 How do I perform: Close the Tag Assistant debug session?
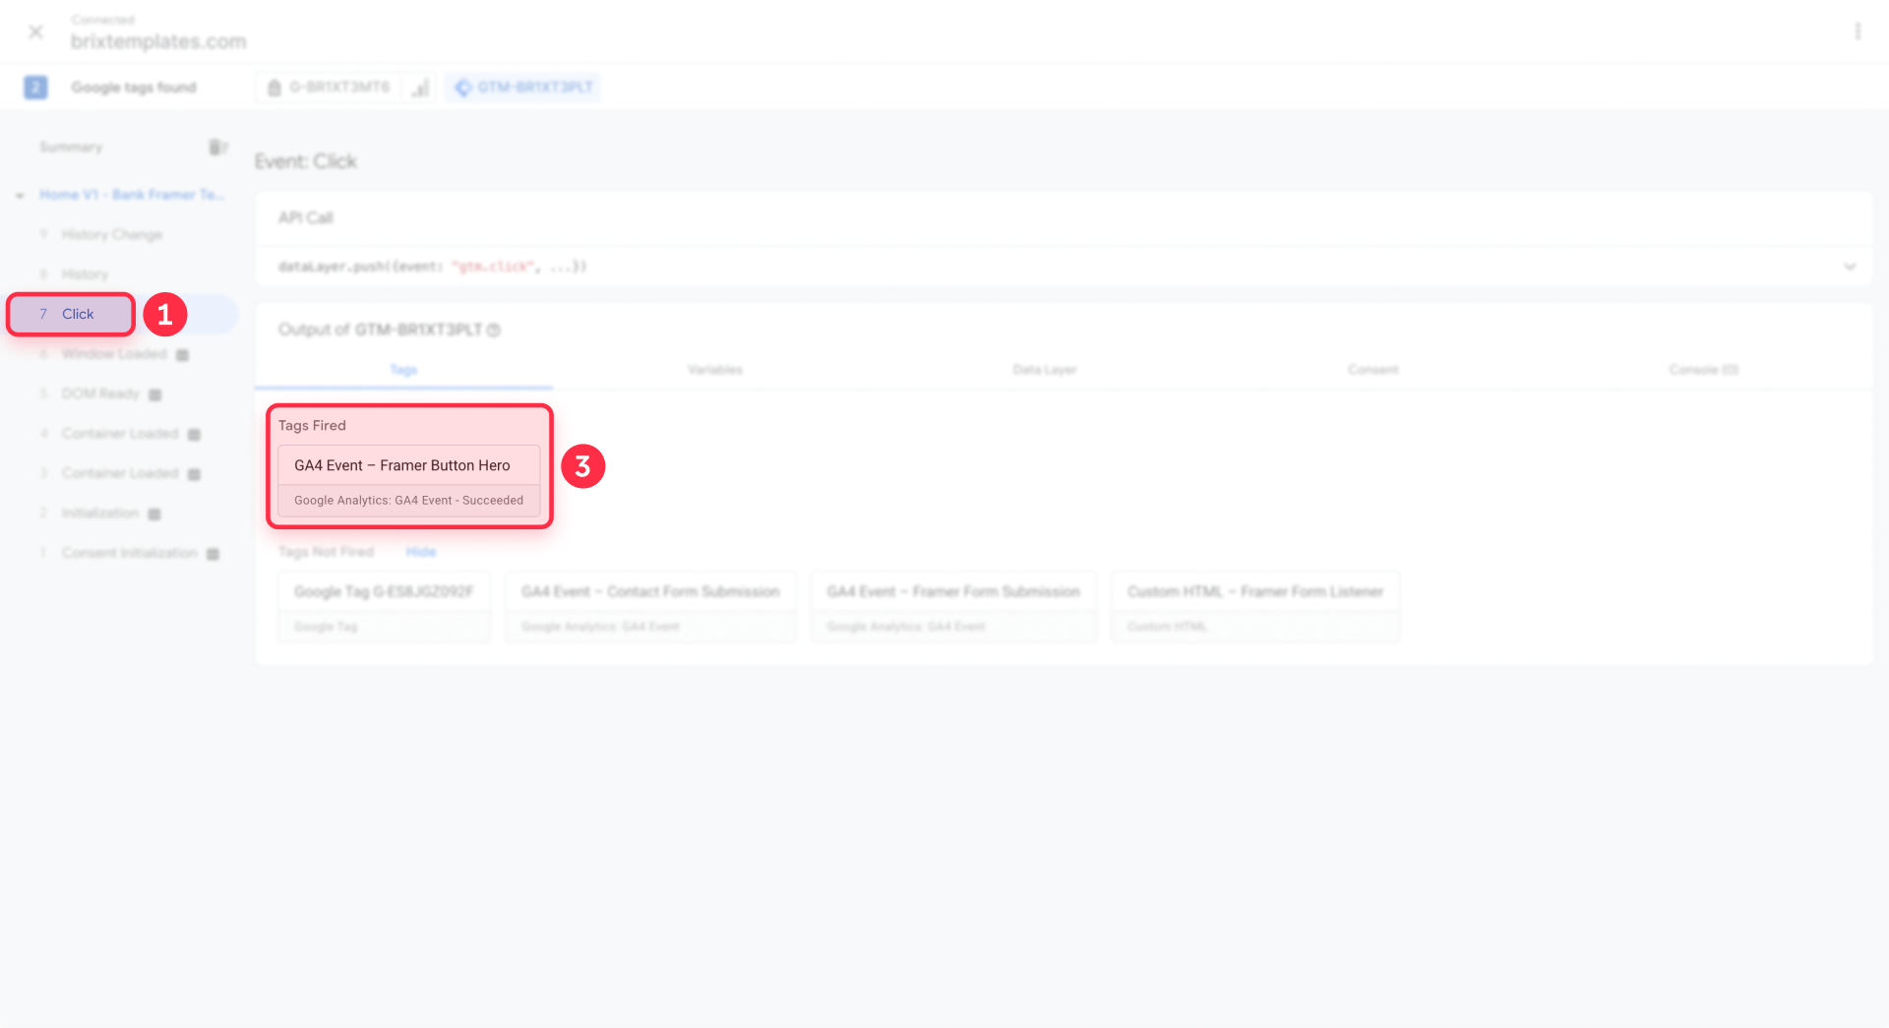point(35,31)
